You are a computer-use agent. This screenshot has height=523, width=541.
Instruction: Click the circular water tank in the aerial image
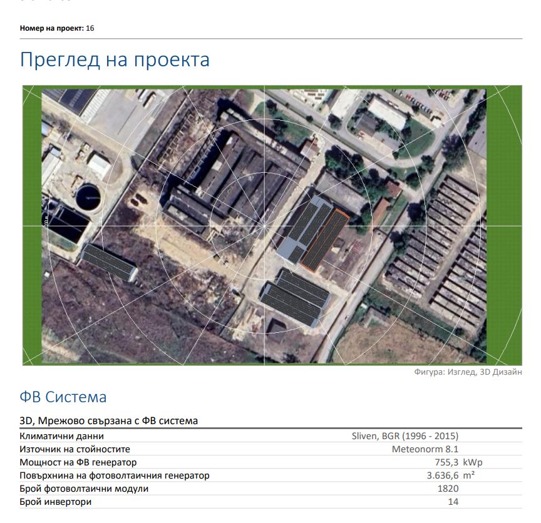(88, 197)
